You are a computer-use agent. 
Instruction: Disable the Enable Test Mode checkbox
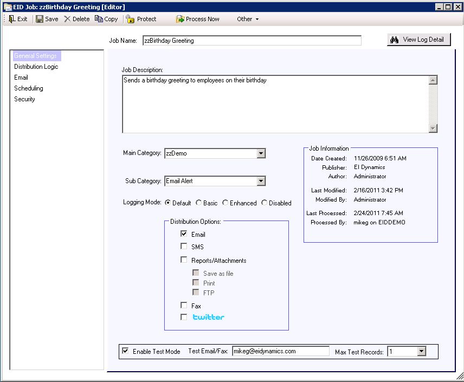pyautogui.click(x=126, y=351)
